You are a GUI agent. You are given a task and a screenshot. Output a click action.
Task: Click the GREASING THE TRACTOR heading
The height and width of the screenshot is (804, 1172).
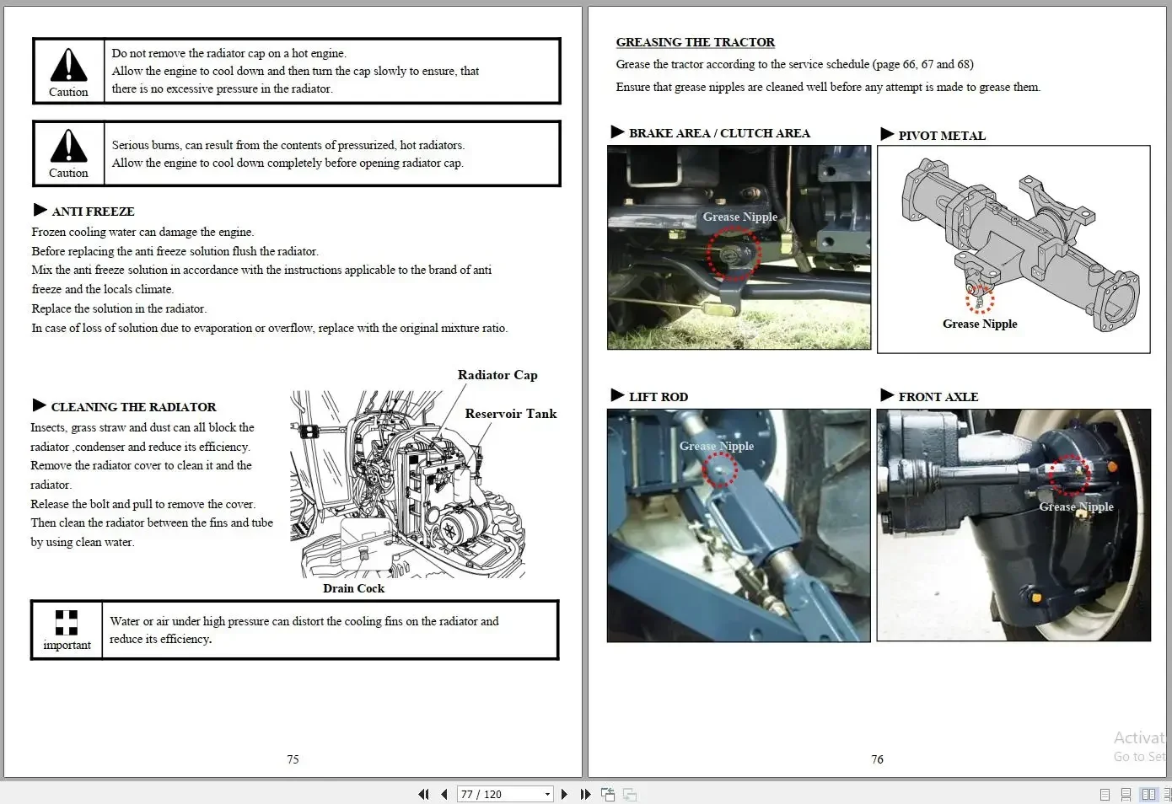pos(695,42)
